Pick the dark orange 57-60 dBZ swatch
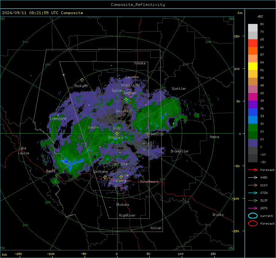This screenshot has height=258, width=276. pos(253,51)
